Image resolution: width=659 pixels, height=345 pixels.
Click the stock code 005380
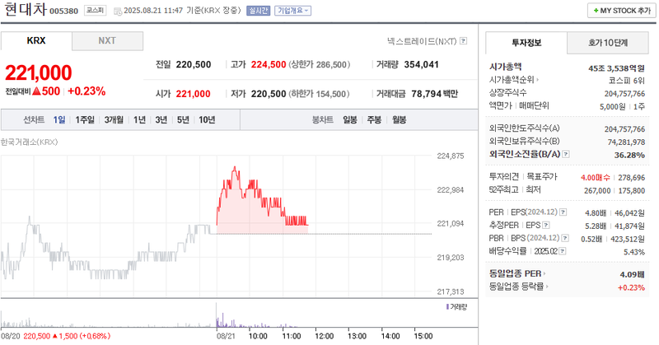pyautogui.click(x=64, y=12)
